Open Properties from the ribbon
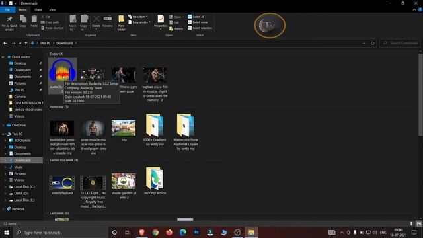Screen dimensions: 423x238 pyautogui.click(x=161, y=22)
